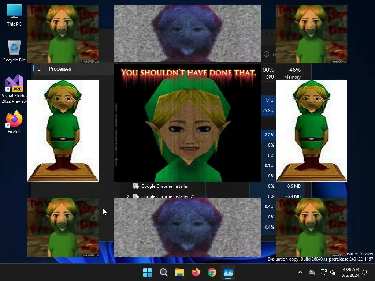Click the 26.4 MB memory value
The height and width of the screenshot is (281, 375).
[x=293, y=196]
